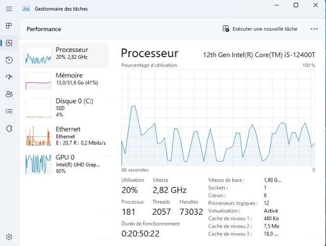Open the Services puzzle icon

point(9,129)
